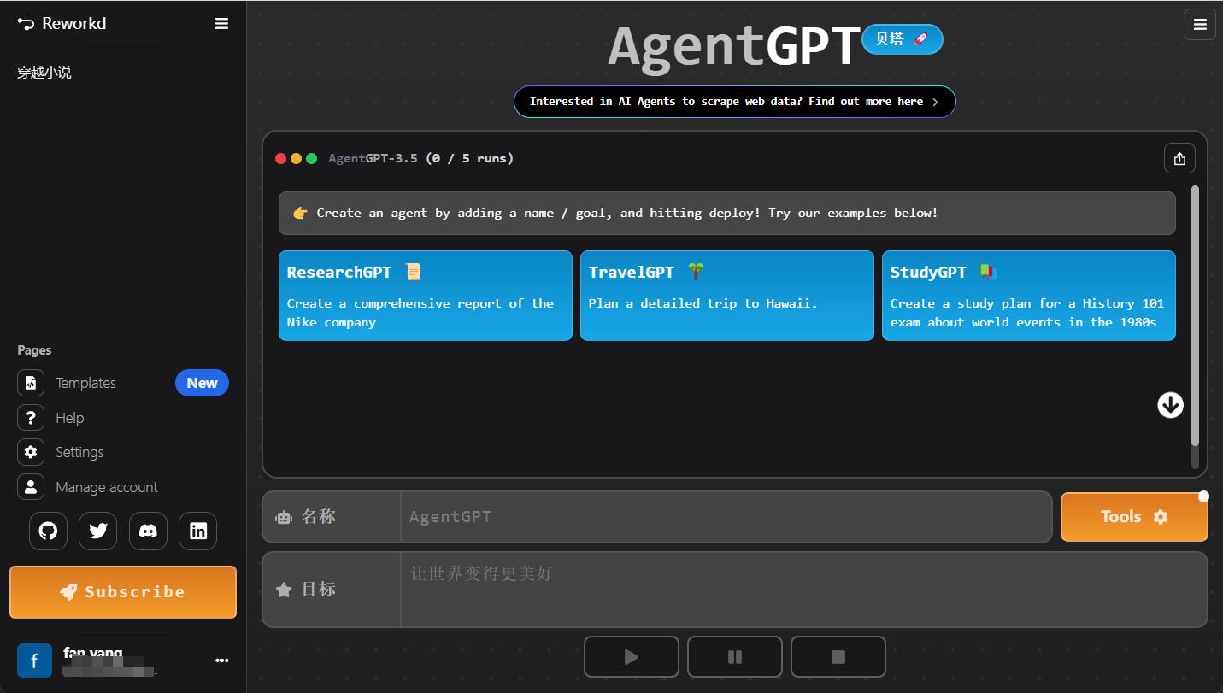This screenshot has height=693, width=1223.
Task: Open the web data scraping banner link
Action: pos(735,102)
